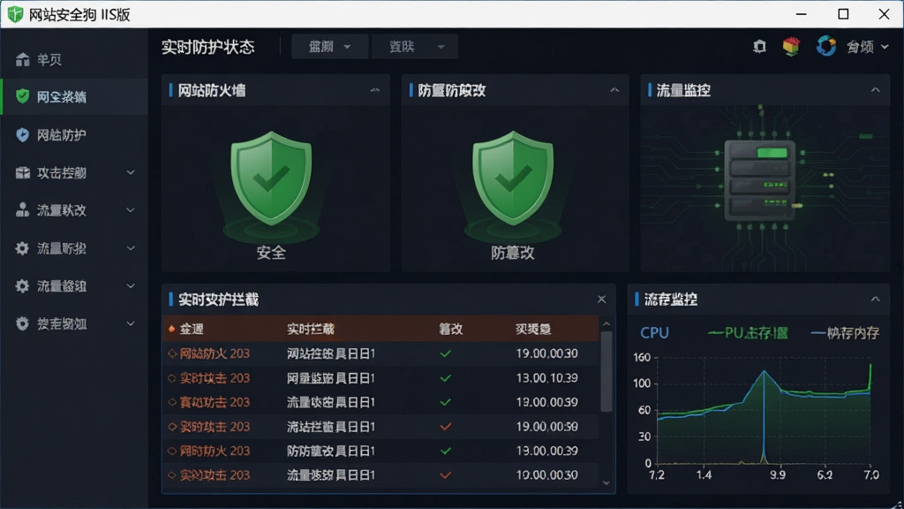Click the 网站防火墙 panel title
The image size is (904, 509).
[212, 90]
